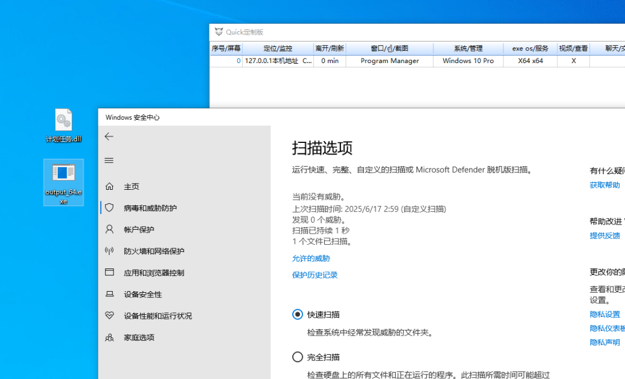Open 设备性能和运行状况 in the sidebar
Image resolution: width=625 pixels, height=379 pixels.
coord(158,315)
